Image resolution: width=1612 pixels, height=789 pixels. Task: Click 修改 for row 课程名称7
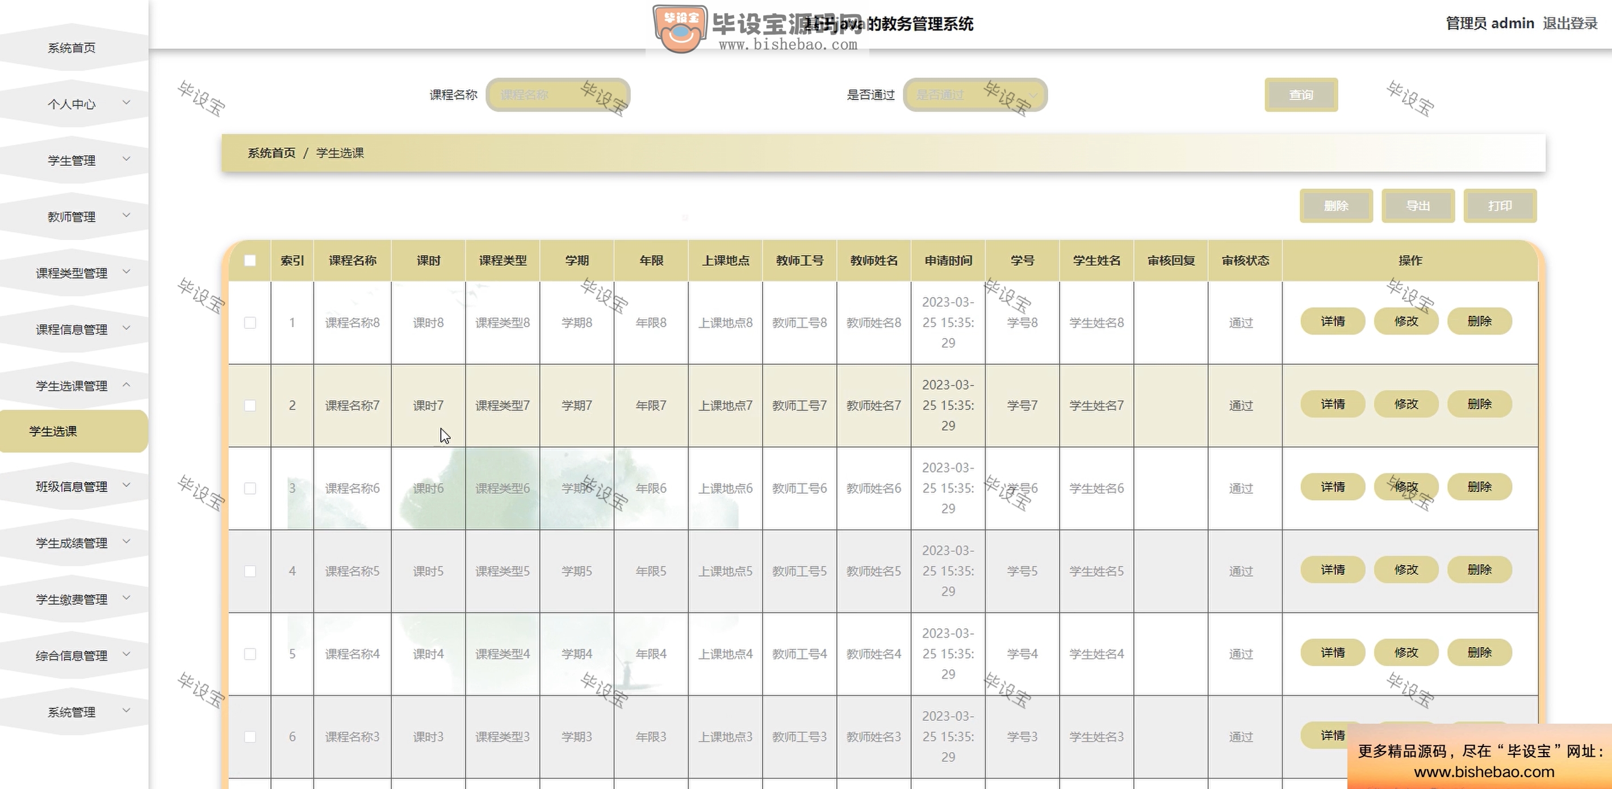point(1406,404)
